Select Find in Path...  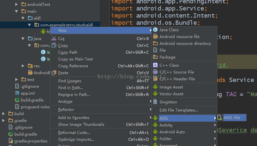point(101,87)
